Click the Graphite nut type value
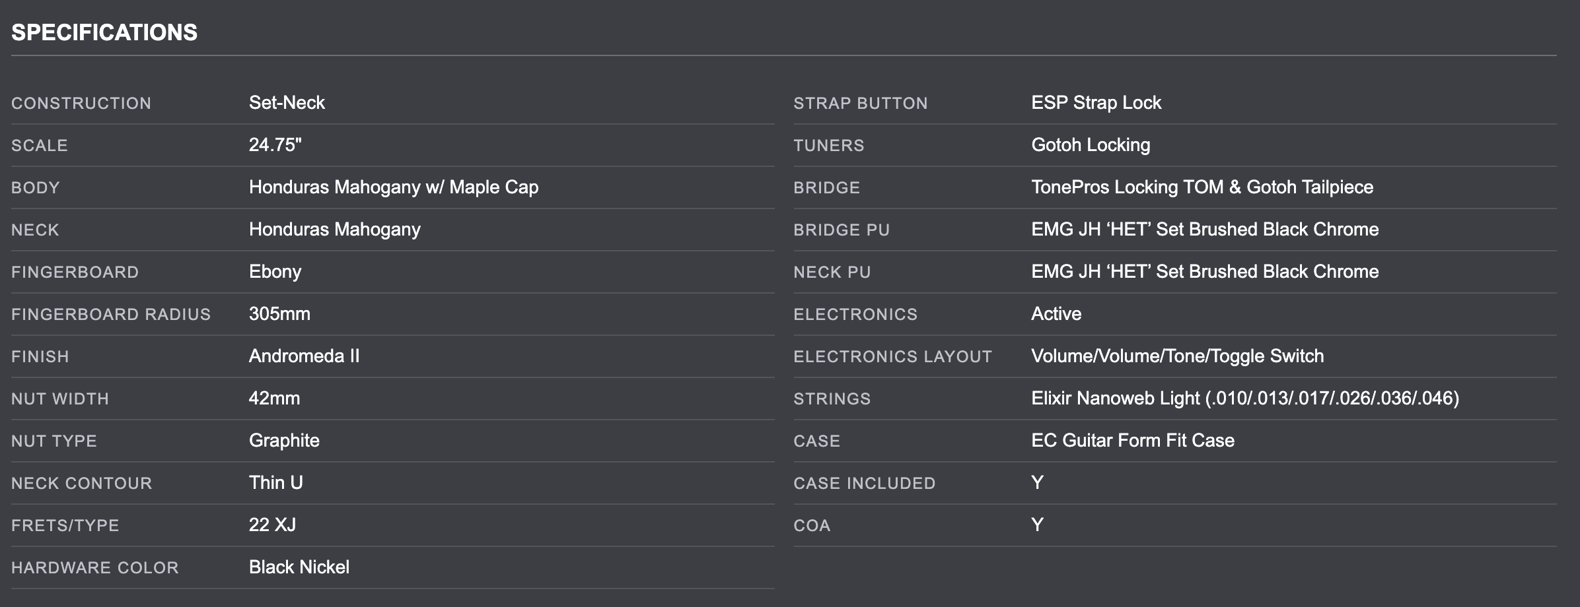Screen dimensions: 1580x607 tap(284, 441)
